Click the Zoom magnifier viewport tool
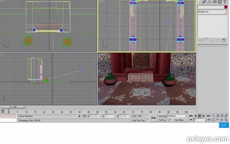 [x=214, y=116]
